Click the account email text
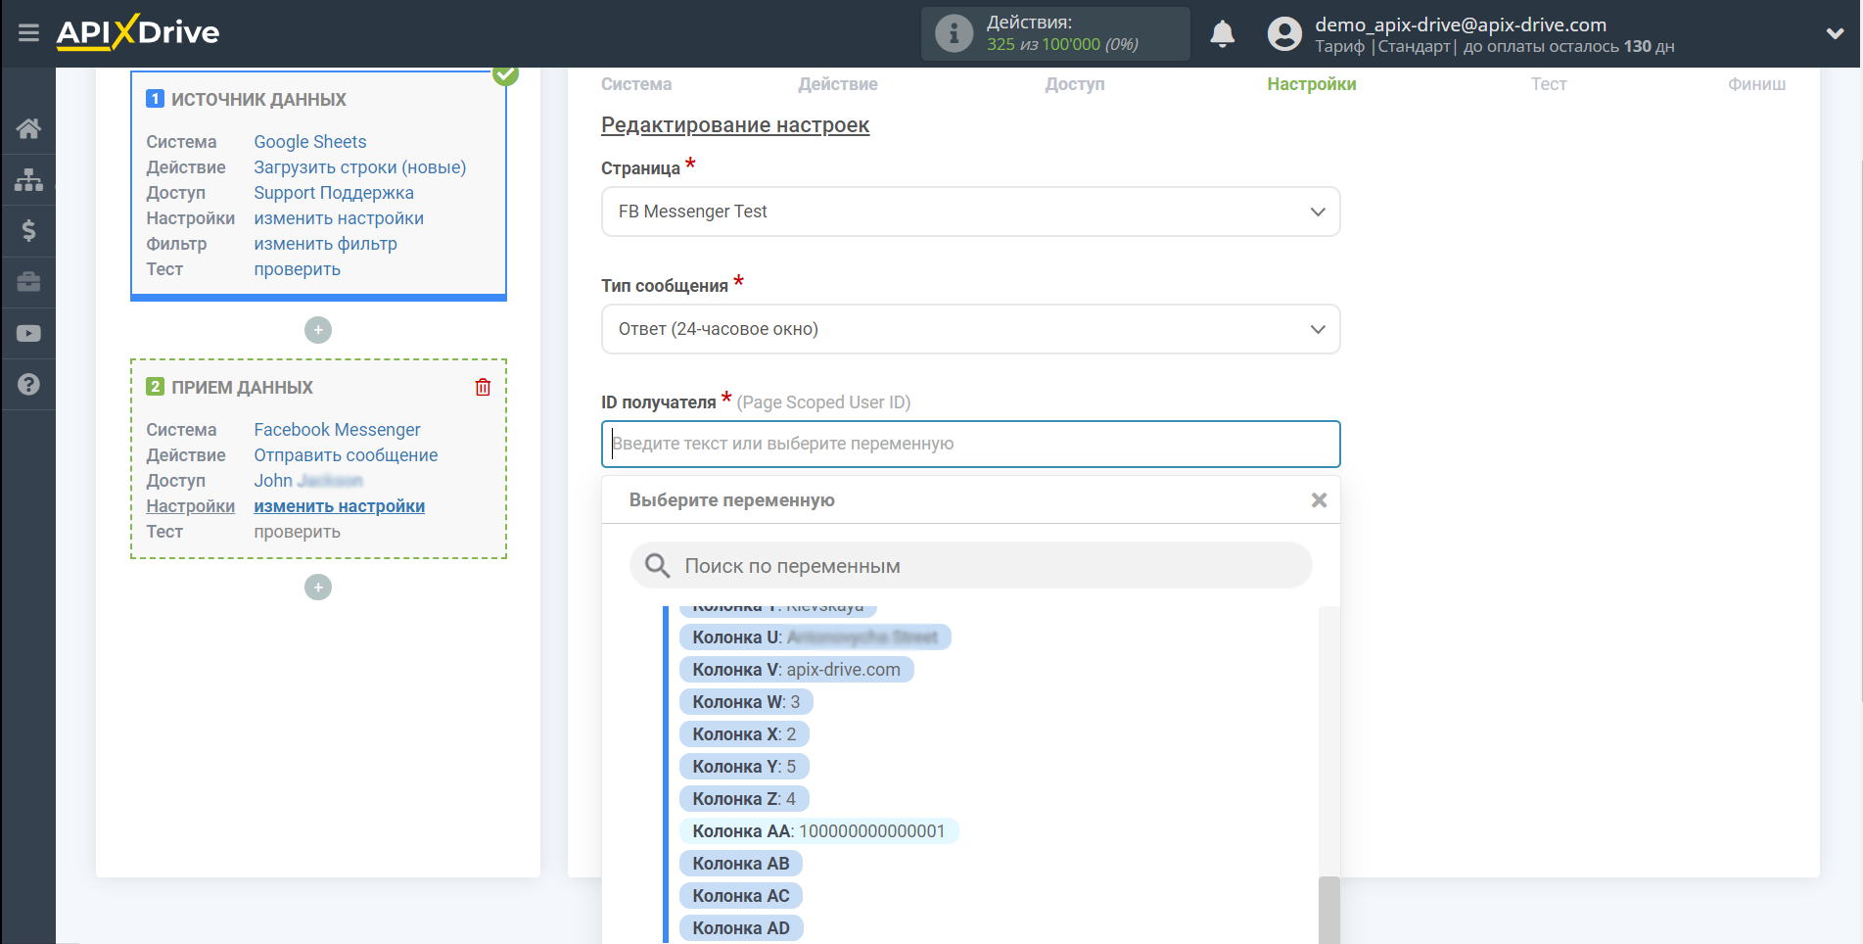1863x944 pixels. coord(1461,24)
